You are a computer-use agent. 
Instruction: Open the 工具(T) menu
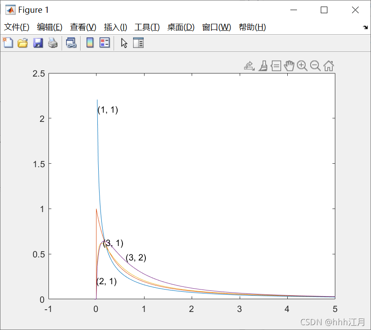147,27
